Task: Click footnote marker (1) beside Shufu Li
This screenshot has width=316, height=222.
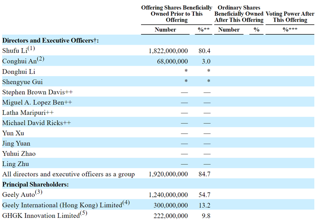Action: (31, 49)
